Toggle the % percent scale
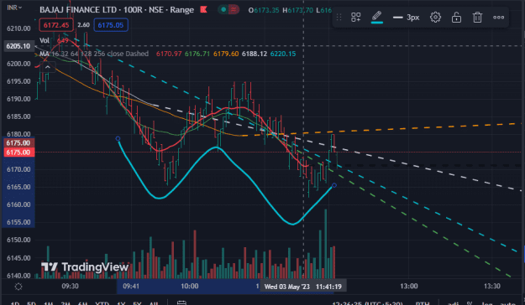The image size is (525, 305). (x=469, y=303)
